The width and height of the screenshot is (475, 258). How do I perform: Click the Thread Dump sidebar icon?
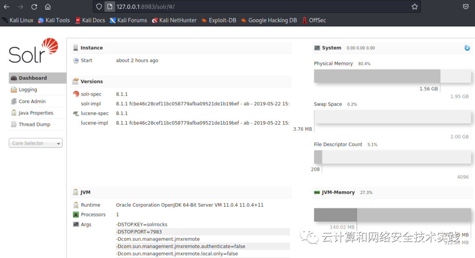click(14, 124)
